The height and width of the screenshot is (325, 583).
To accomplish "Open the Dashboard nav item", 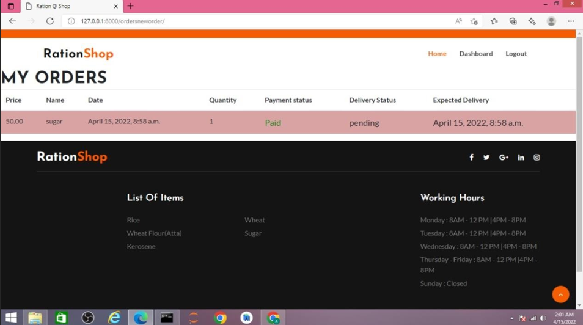I will tap(475, 54).
